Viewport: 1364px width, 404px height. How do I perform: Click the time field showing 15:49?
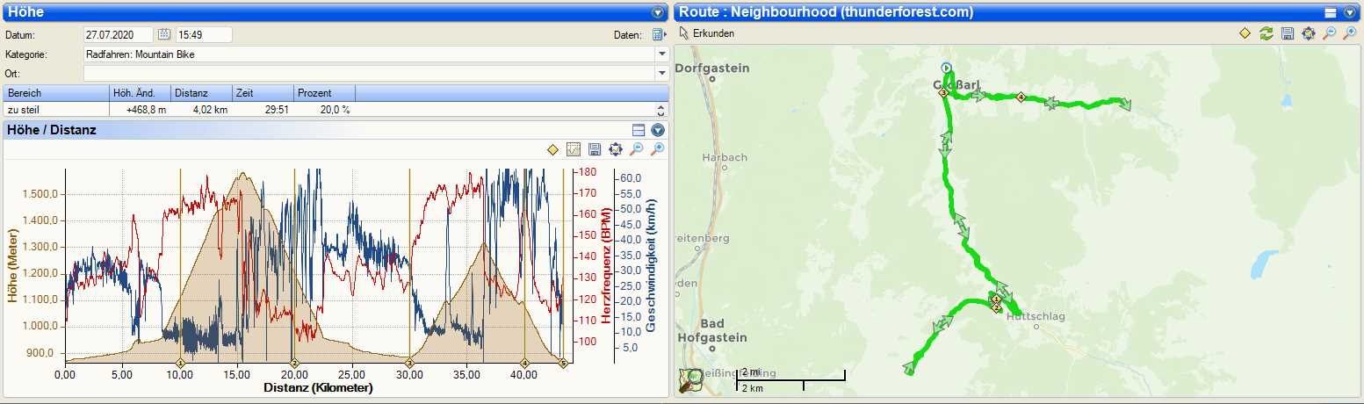(204, 34)
